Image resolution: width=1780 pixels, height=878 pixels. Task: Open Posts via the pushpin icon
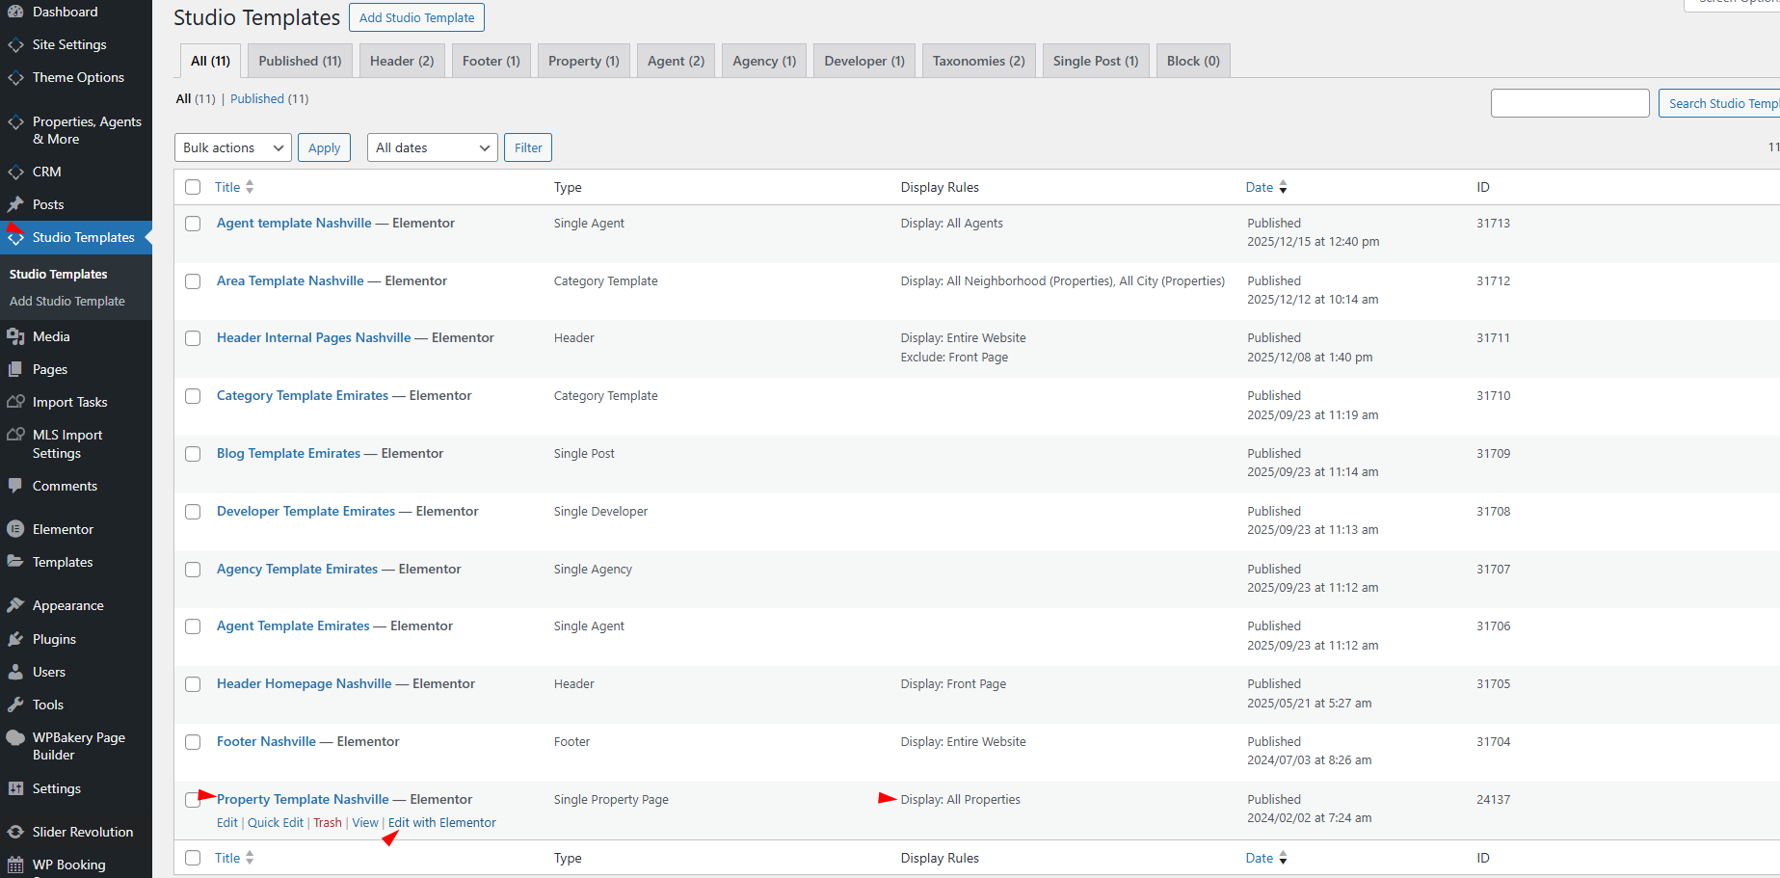coord(15,204)
